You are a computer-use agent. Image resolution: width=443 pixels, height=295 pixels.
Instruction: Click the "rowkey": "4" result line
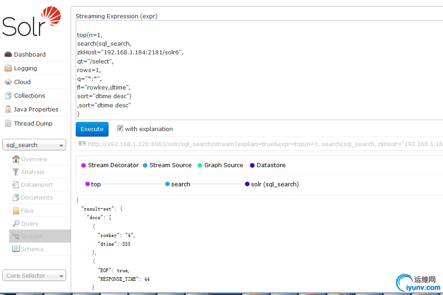pos(116,235)
